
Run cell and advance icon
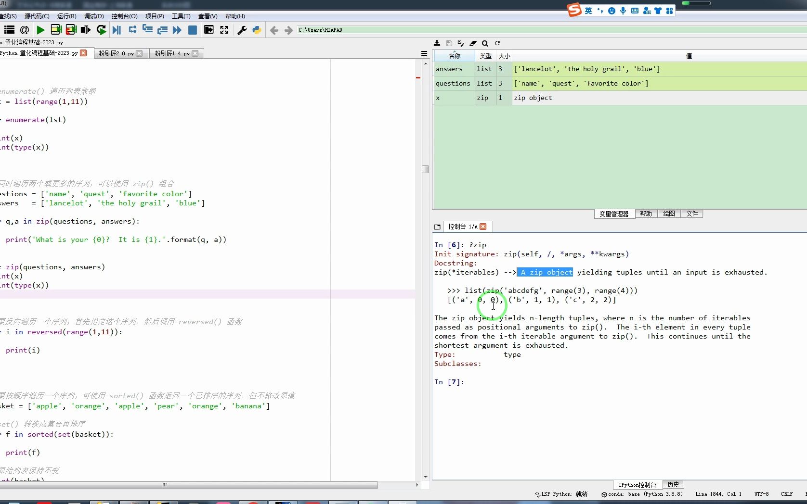[71, 30]
